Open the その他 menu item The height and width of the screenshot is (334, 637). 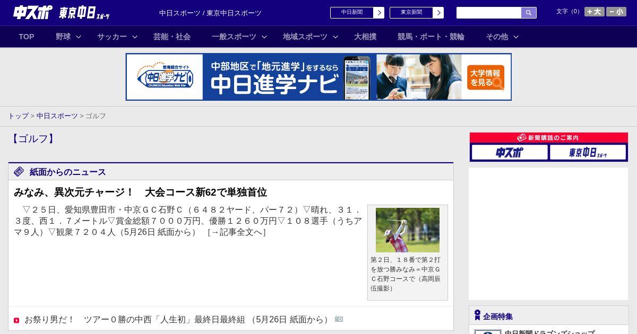click(x=497, y=37)
